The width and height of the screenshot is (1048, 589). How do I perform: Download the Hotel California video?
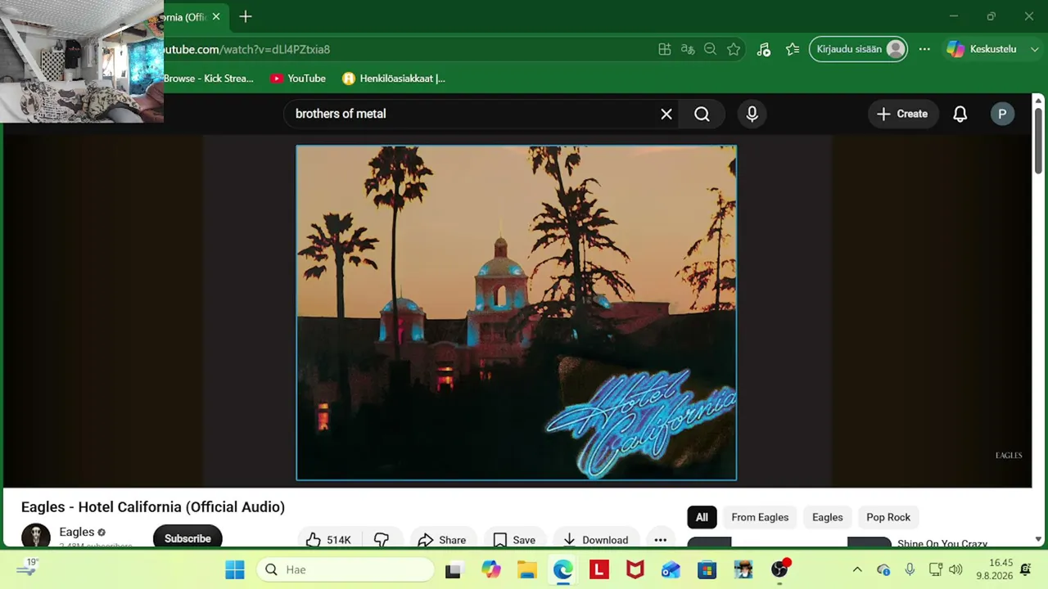click(595, 539)
